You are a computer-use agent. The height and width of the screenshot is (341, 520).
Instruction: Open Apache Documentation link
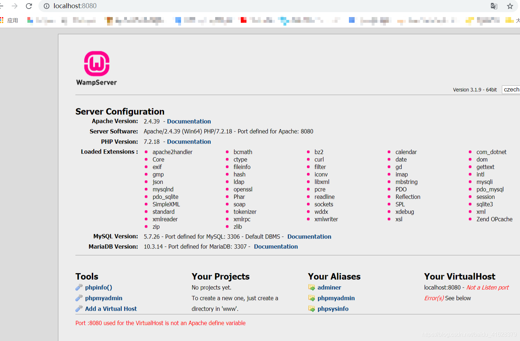pos(189,121)
